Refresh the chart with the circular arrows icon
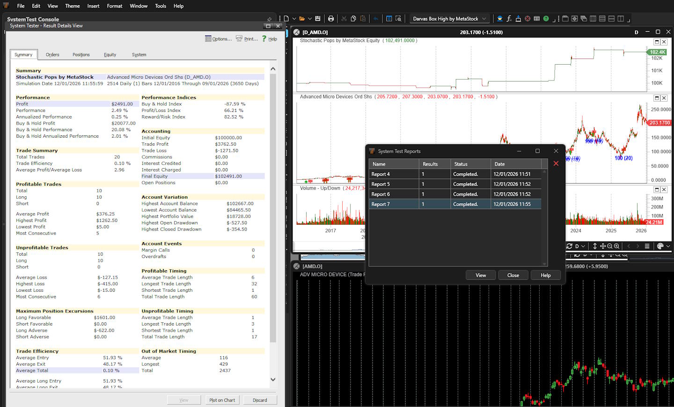Image resolution: width=674 pixels, height=407 pixels. [570, 246]
